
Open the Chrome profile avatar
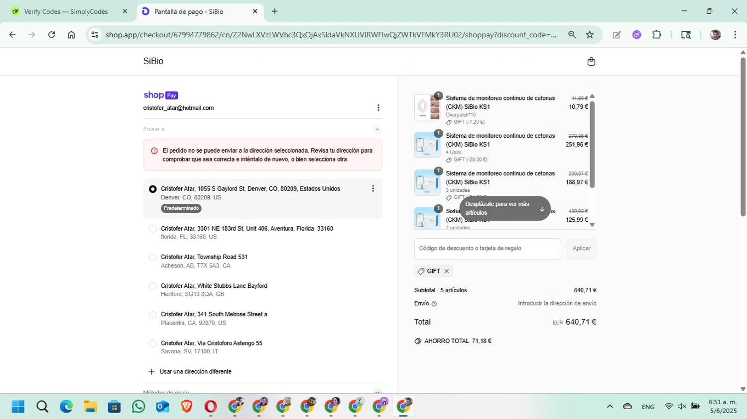click(x=716, y=35)
